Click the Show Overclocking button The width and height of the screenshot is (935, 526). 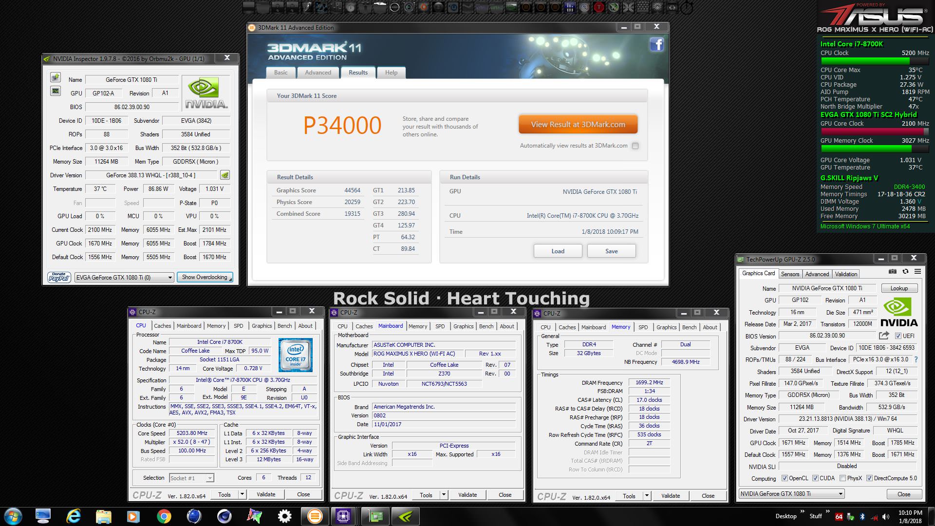coord(205,277)
